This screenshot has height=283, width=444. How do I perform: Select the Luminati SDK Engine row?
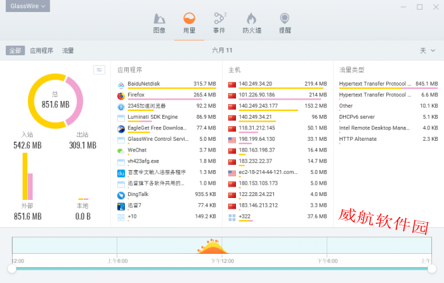pos(167,118)
